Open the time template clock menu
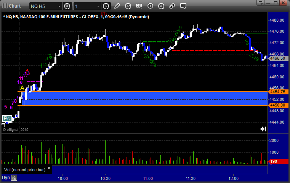290x183 pixels. point(106,6)
